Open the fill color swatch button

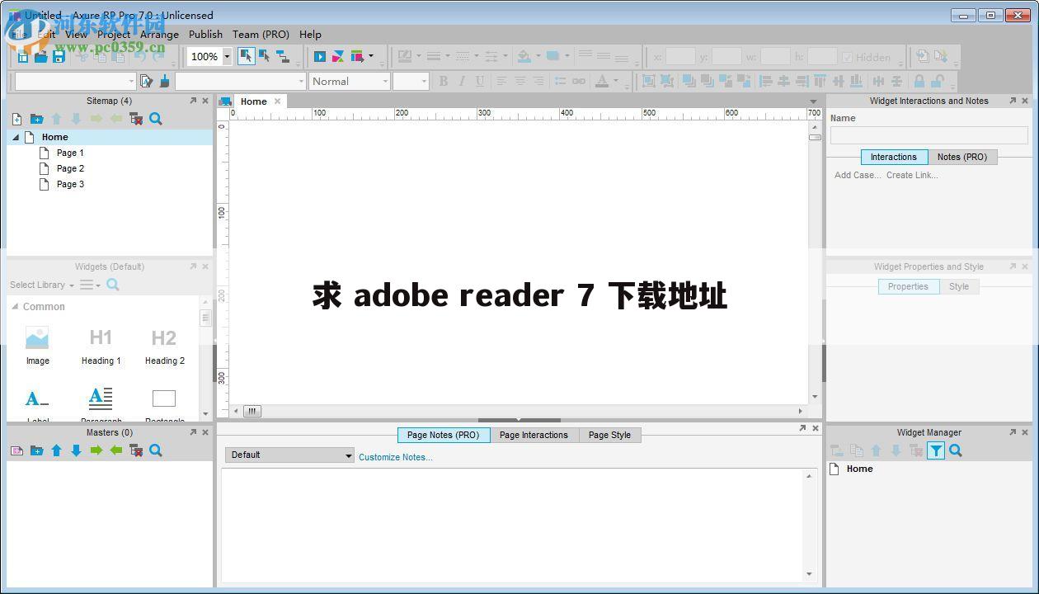point(524,56)
